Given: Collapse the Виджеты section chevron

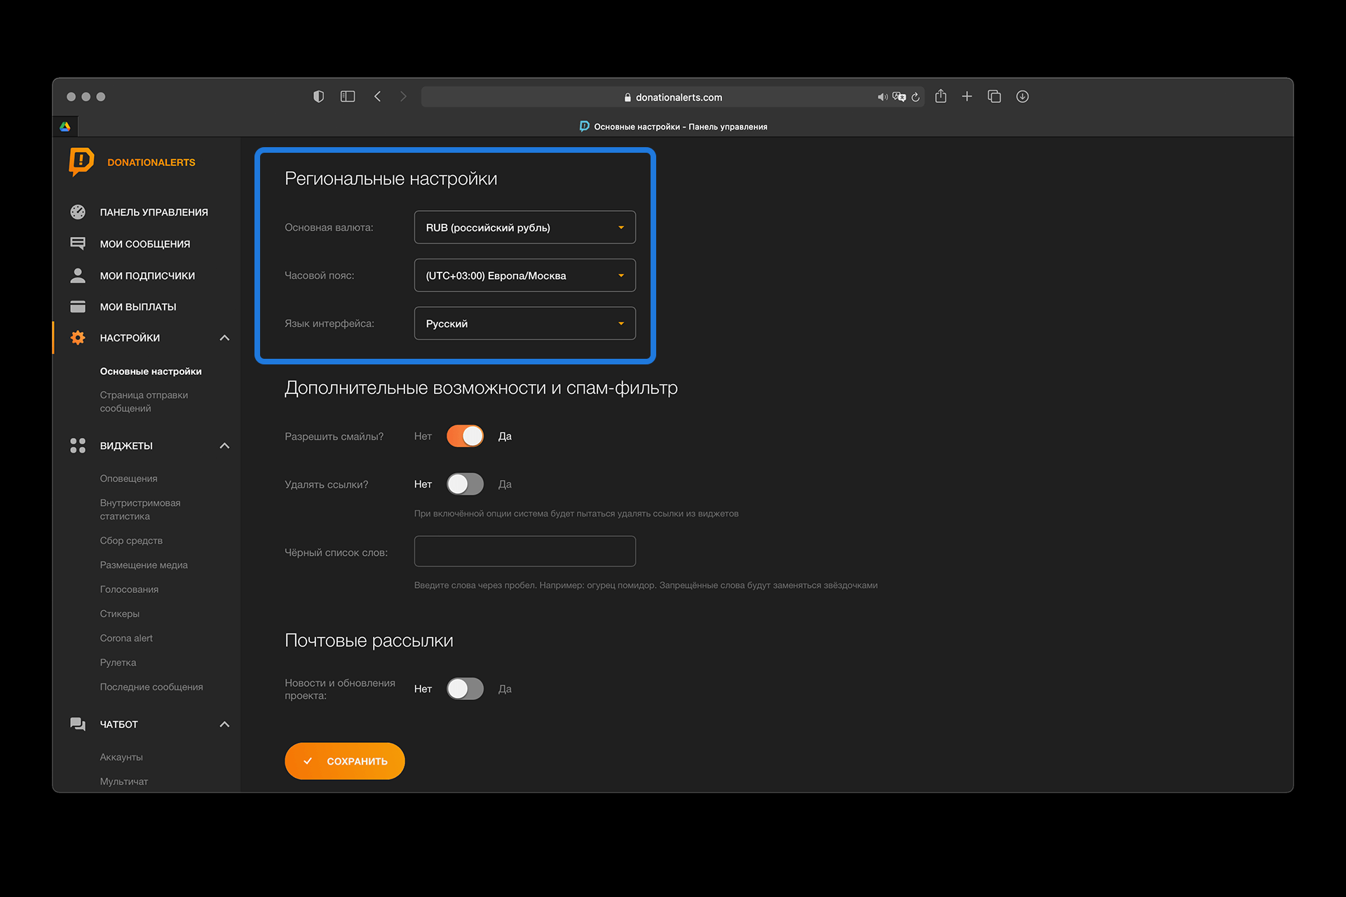Looking at the screenshot, I should click(224, 446).
